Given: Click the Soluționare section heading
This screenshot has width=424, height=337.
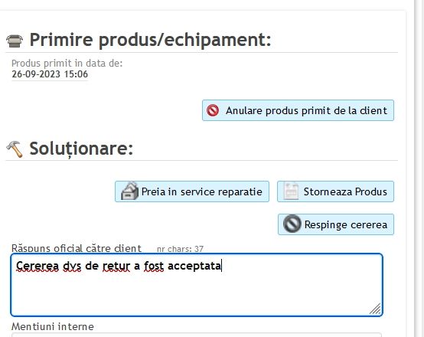Looking at the screenshot, I should pos(81,149).
